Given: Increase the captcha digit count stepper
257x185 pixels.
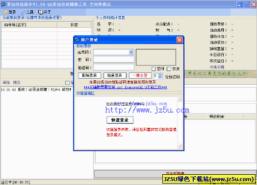Looking at the screenshot, I should pyautogui.click(x=160, y=74).
